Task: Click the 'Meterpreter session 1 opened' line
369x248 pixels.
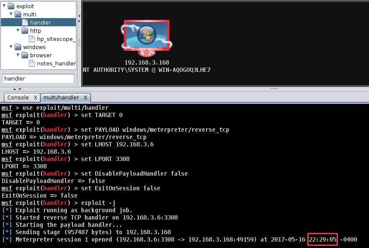Action: tap(179, 239)
